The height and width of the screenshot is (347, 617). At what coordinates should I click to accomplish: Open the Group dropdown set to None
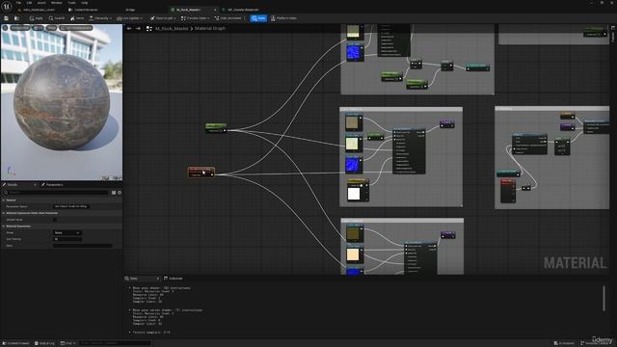click(67, 232)
